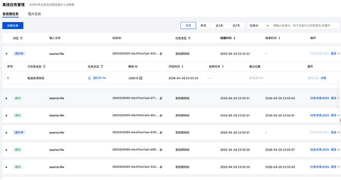Viewport: 341px width, 180px height.
Task: Open 更多 menu for WorkflowTask-b99 row
Action: coord(335,150)
